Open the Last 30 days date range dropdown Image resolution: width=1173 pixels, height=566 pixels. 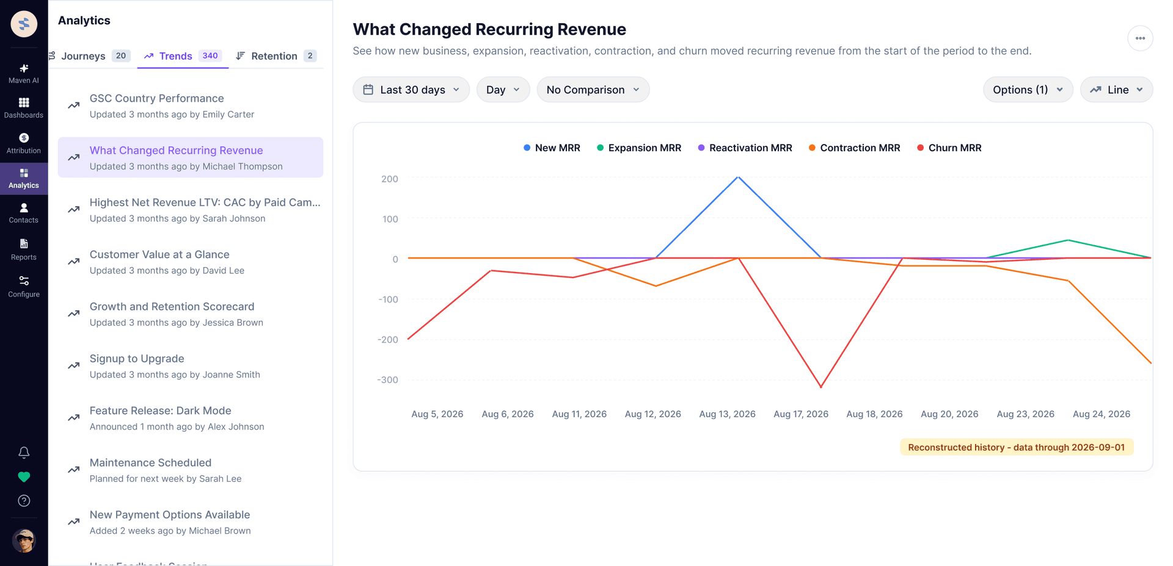[411, 90]
